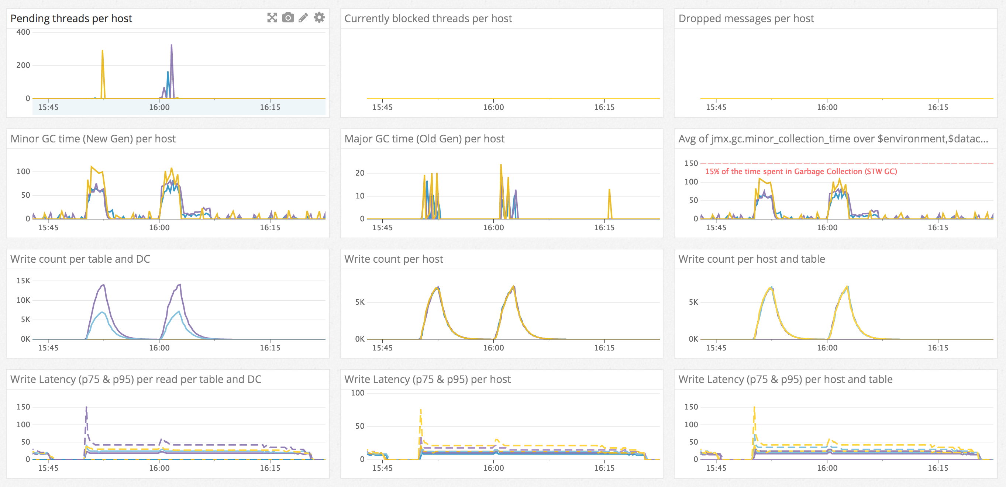Take snapshot of Pending threads graph
Image resolution: width=1006 pixels, height=487 pixels.
point(288,18)
